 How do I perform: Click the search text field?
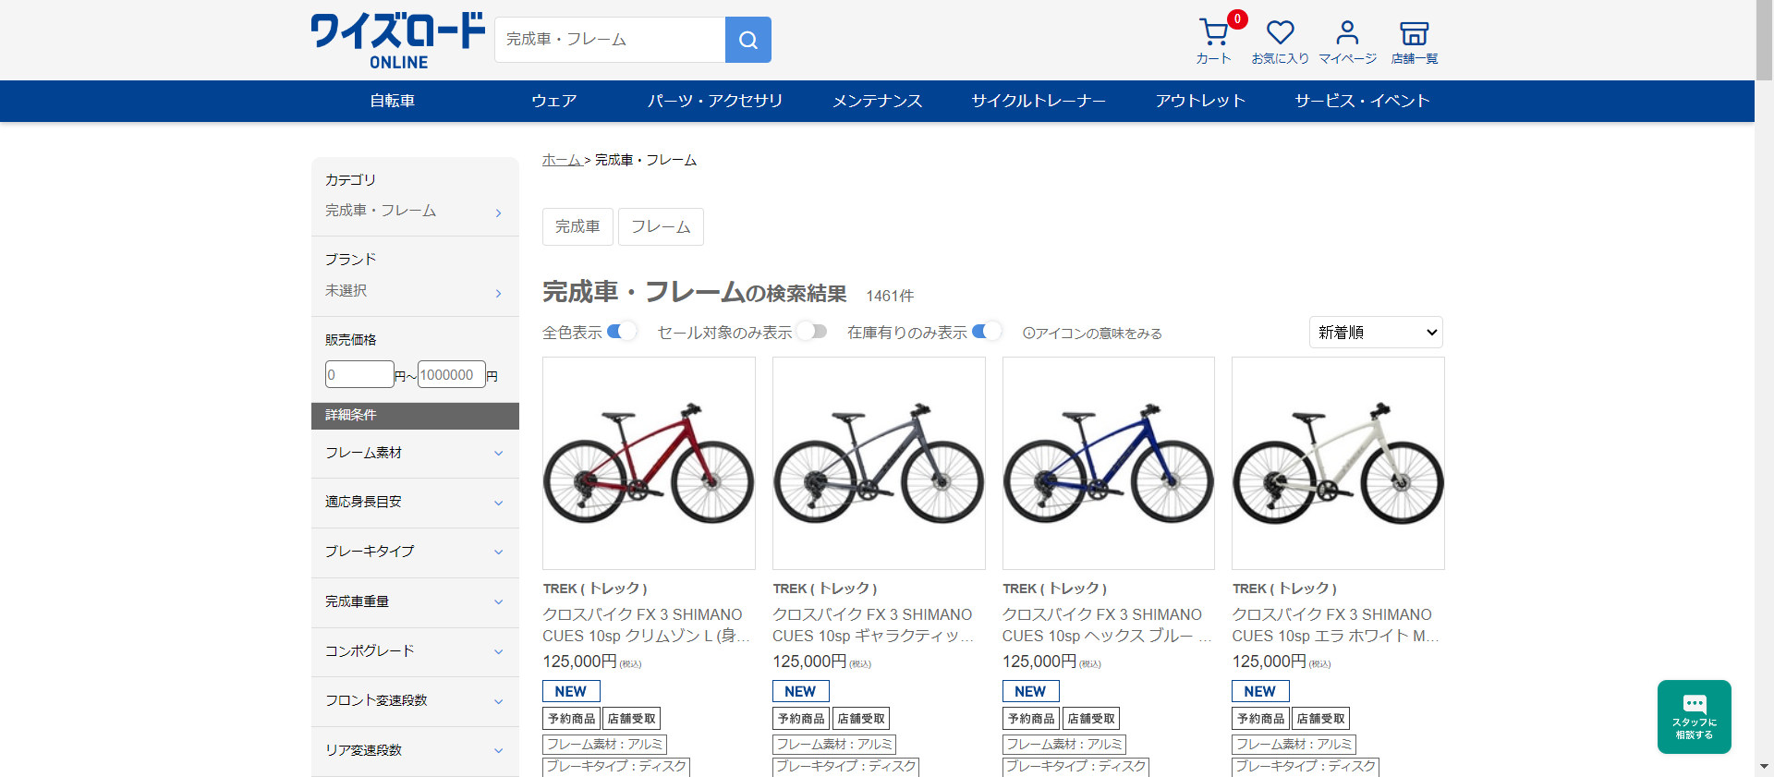[x=610, y=40]
